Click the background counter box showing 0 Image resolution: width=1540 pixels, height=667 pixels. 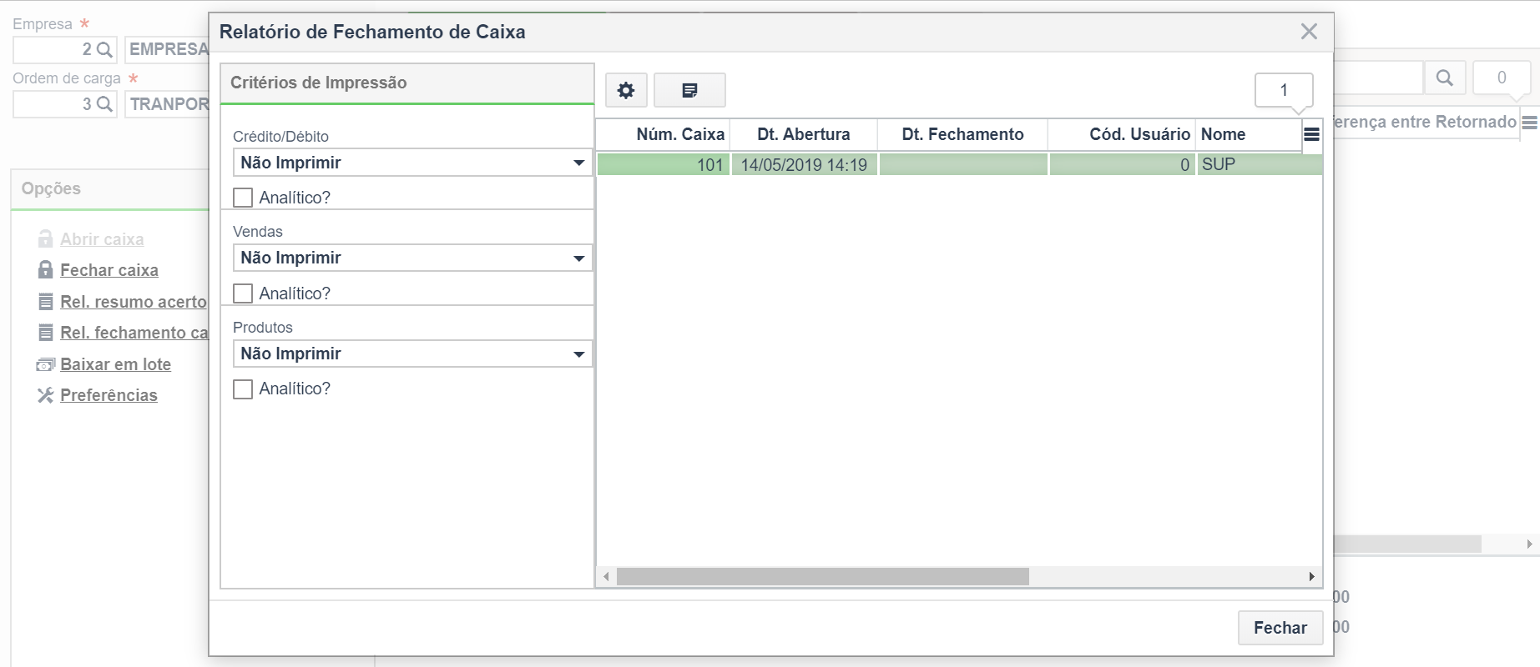(x=1502, y=78)
